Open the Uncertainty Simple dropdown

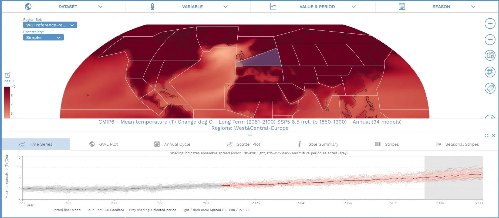[43, 38]
